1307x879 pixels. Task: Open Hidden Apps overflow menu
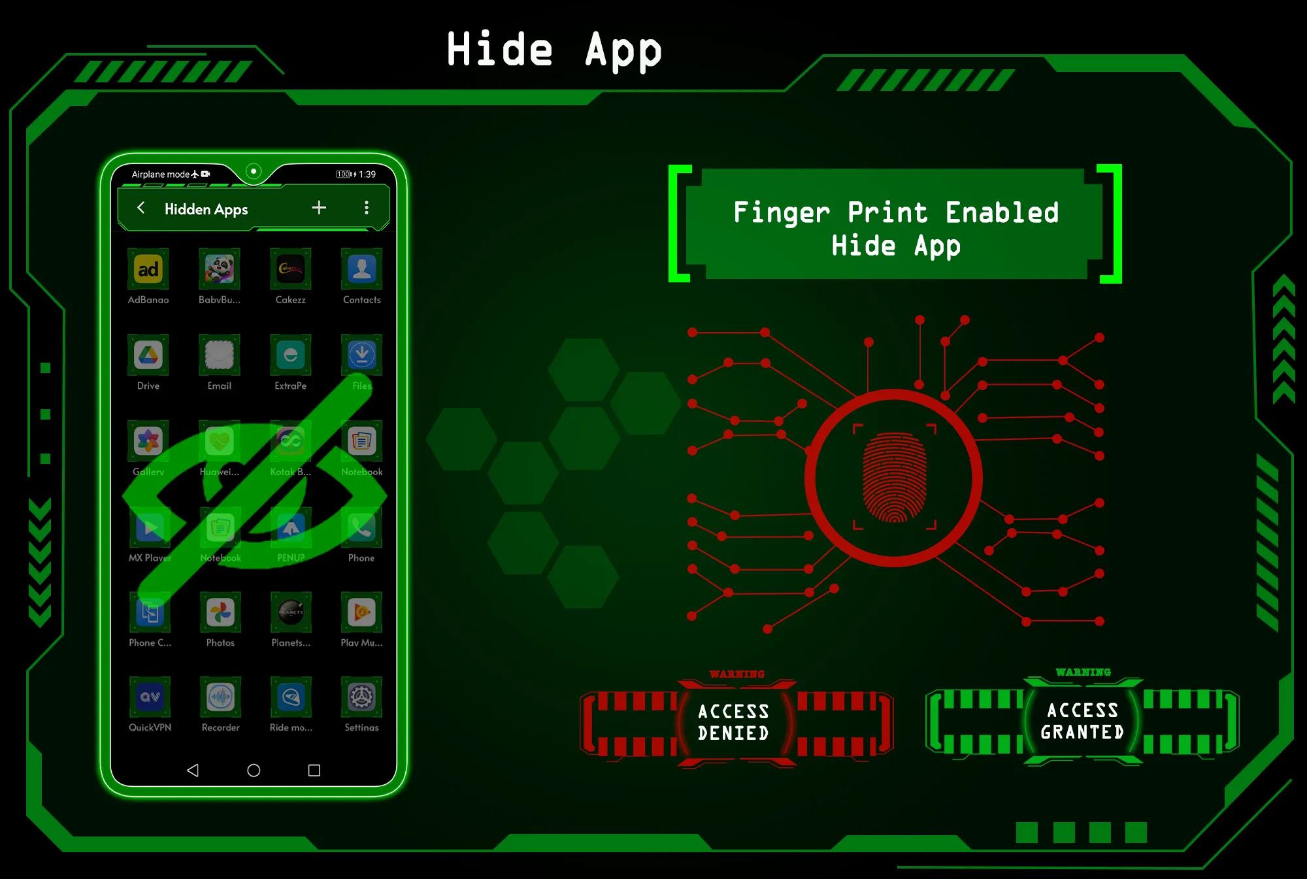366,207
